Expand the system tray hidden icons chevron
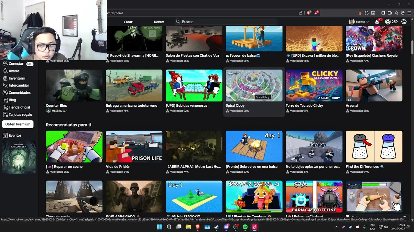 point(337,227)
